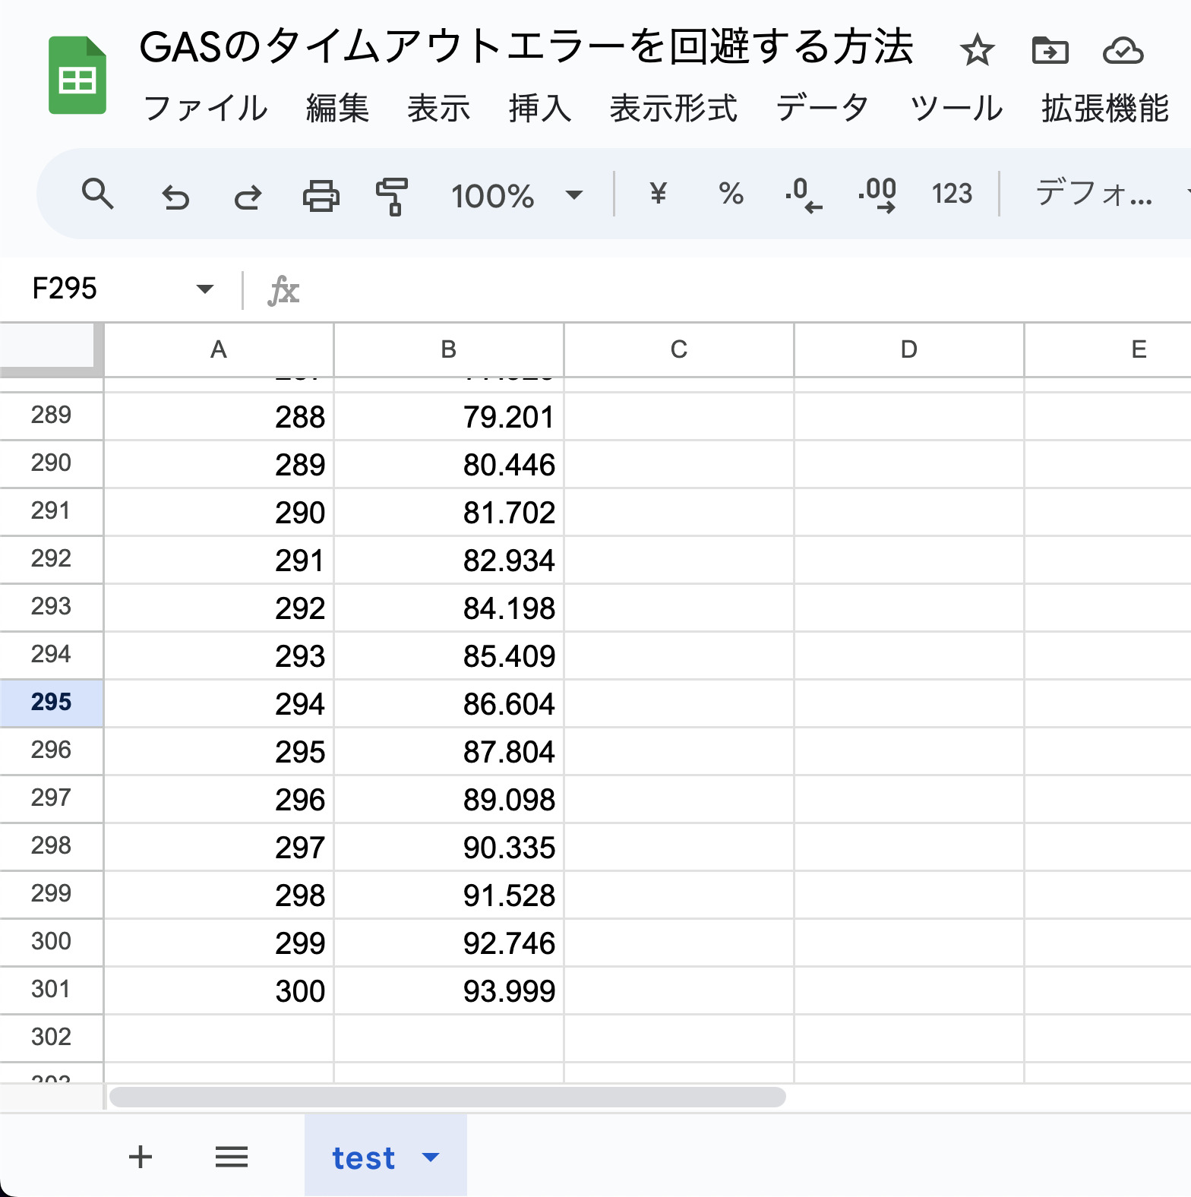The width and height of the screenshot is (1191, 1197).
Task: Click the fx formula icon
Action: (x=283, y=290)
